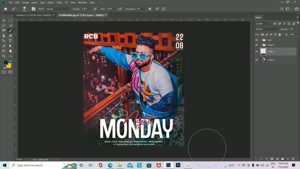
Task: Add a layer mask icon
Action: (272, 159)
